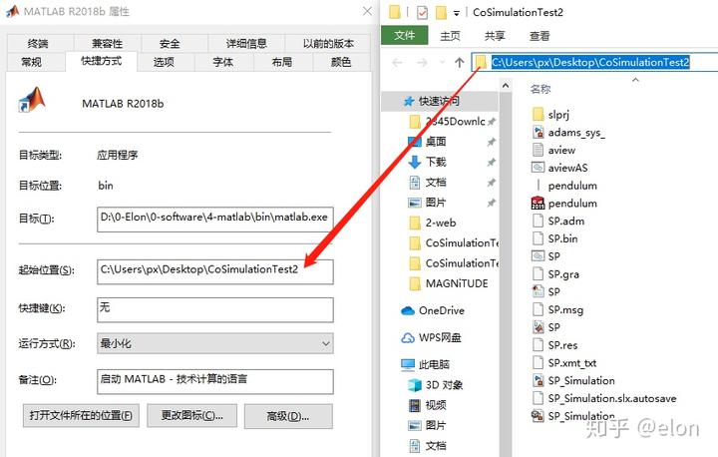This screenshot has height=457, width=718.
Task: Select pinned 图片 in quick access
Action: [436, 203]
